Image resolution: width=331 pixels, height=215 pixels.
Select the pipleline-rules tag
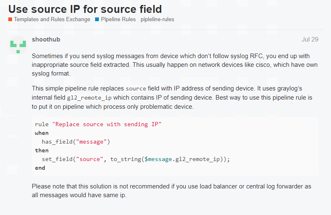[x=157, y=20]
